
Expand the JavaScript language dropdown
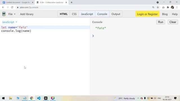9,22
